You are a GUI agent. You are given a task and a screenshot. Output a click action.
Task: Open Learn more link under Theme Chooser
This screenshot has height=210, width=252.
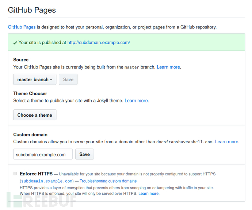pos(136,101)
